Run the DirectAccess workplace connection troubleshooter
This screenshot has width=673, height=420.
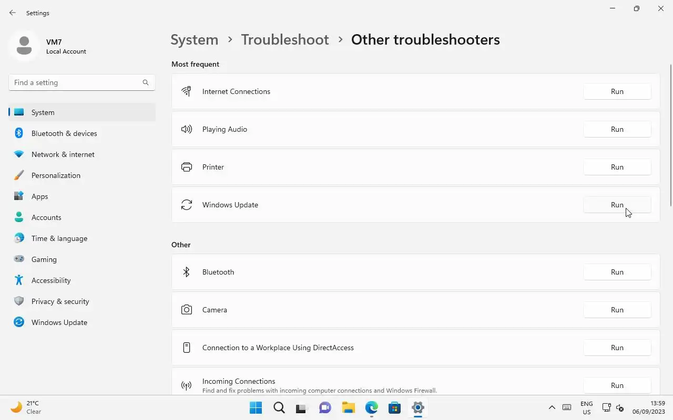click(x=617, y=348)
